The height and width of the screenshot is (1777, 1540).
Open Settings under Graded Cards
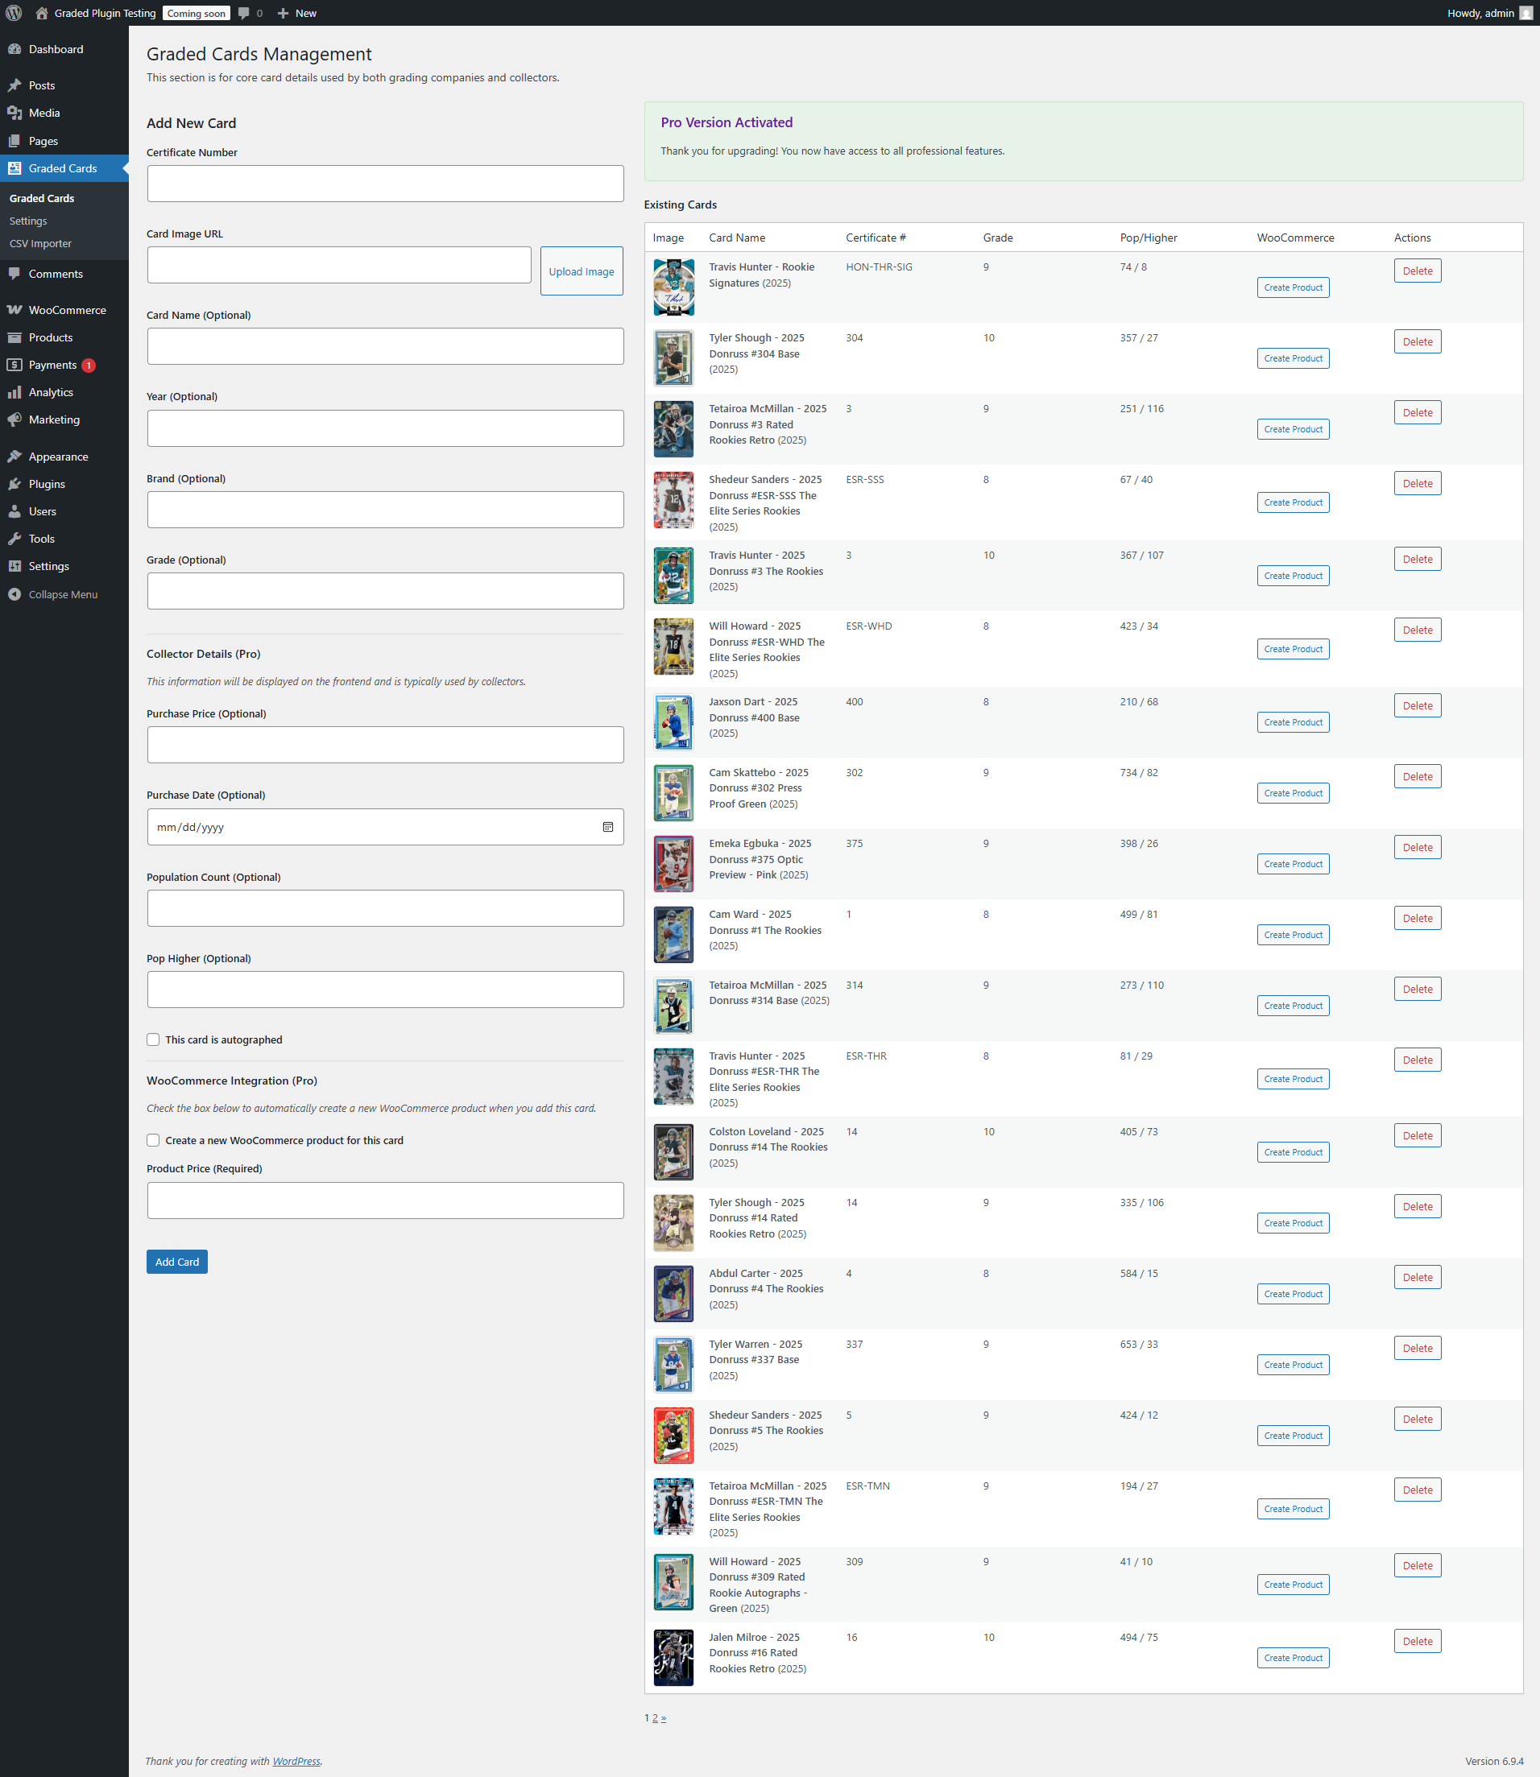click(x=27, y=220)
